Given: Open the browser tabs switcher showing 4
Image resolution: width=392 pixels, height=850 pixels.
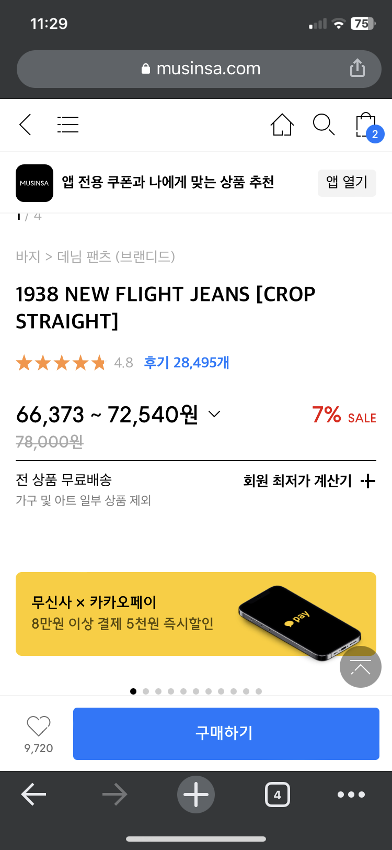Looking at the screenshot, I should (277, 795).
